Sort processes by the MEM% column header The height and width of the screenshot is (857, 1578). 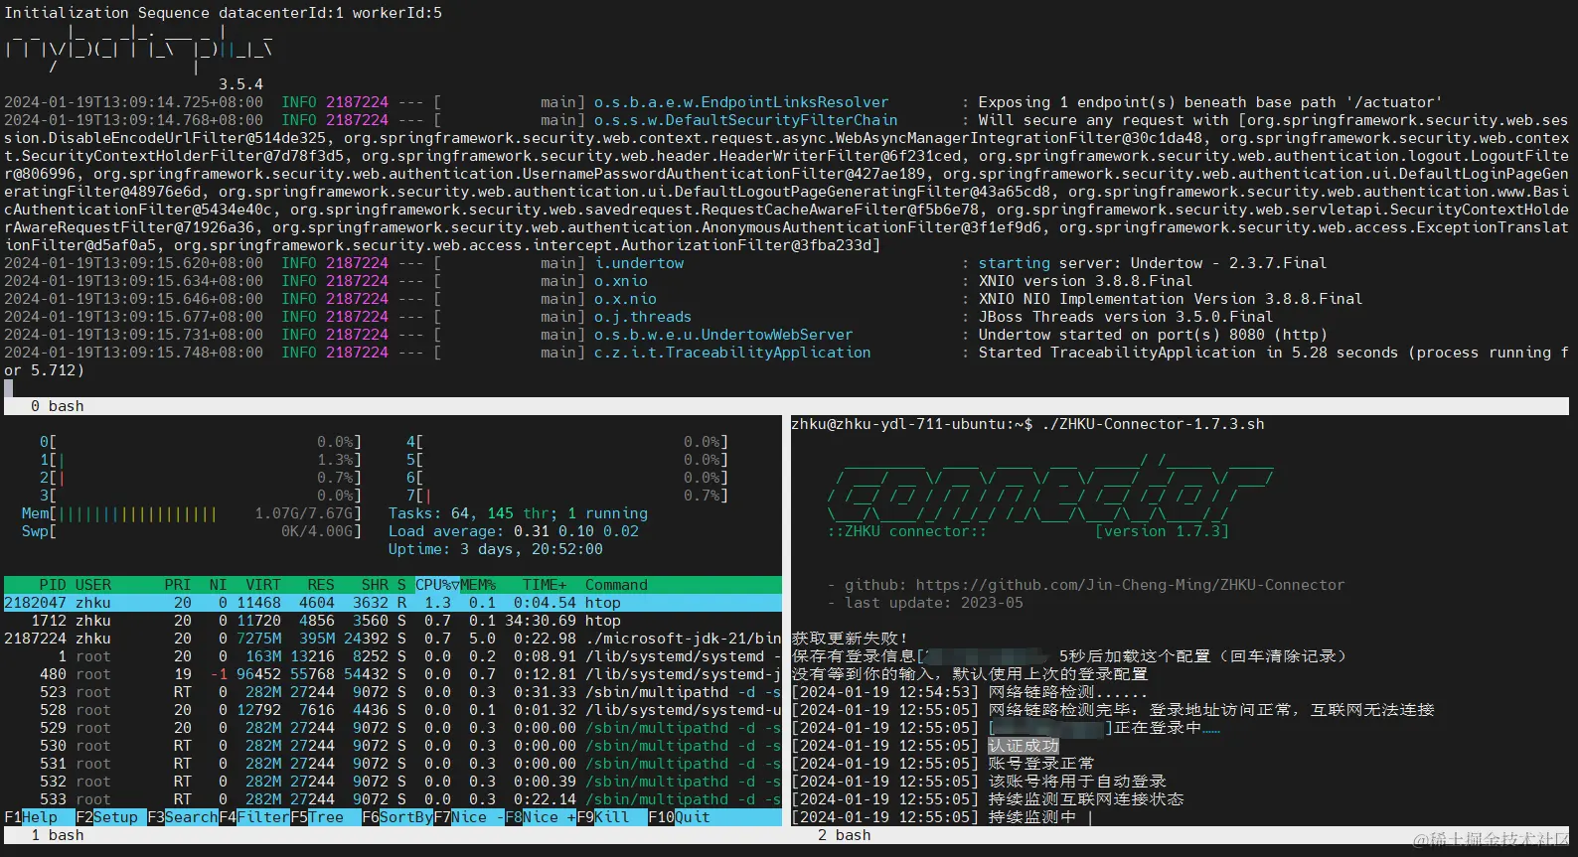point(478,585)
